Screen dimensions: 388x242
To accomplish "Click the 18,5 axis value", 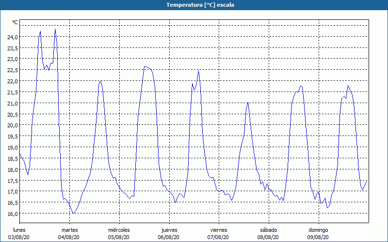I will tap(13, 159).
